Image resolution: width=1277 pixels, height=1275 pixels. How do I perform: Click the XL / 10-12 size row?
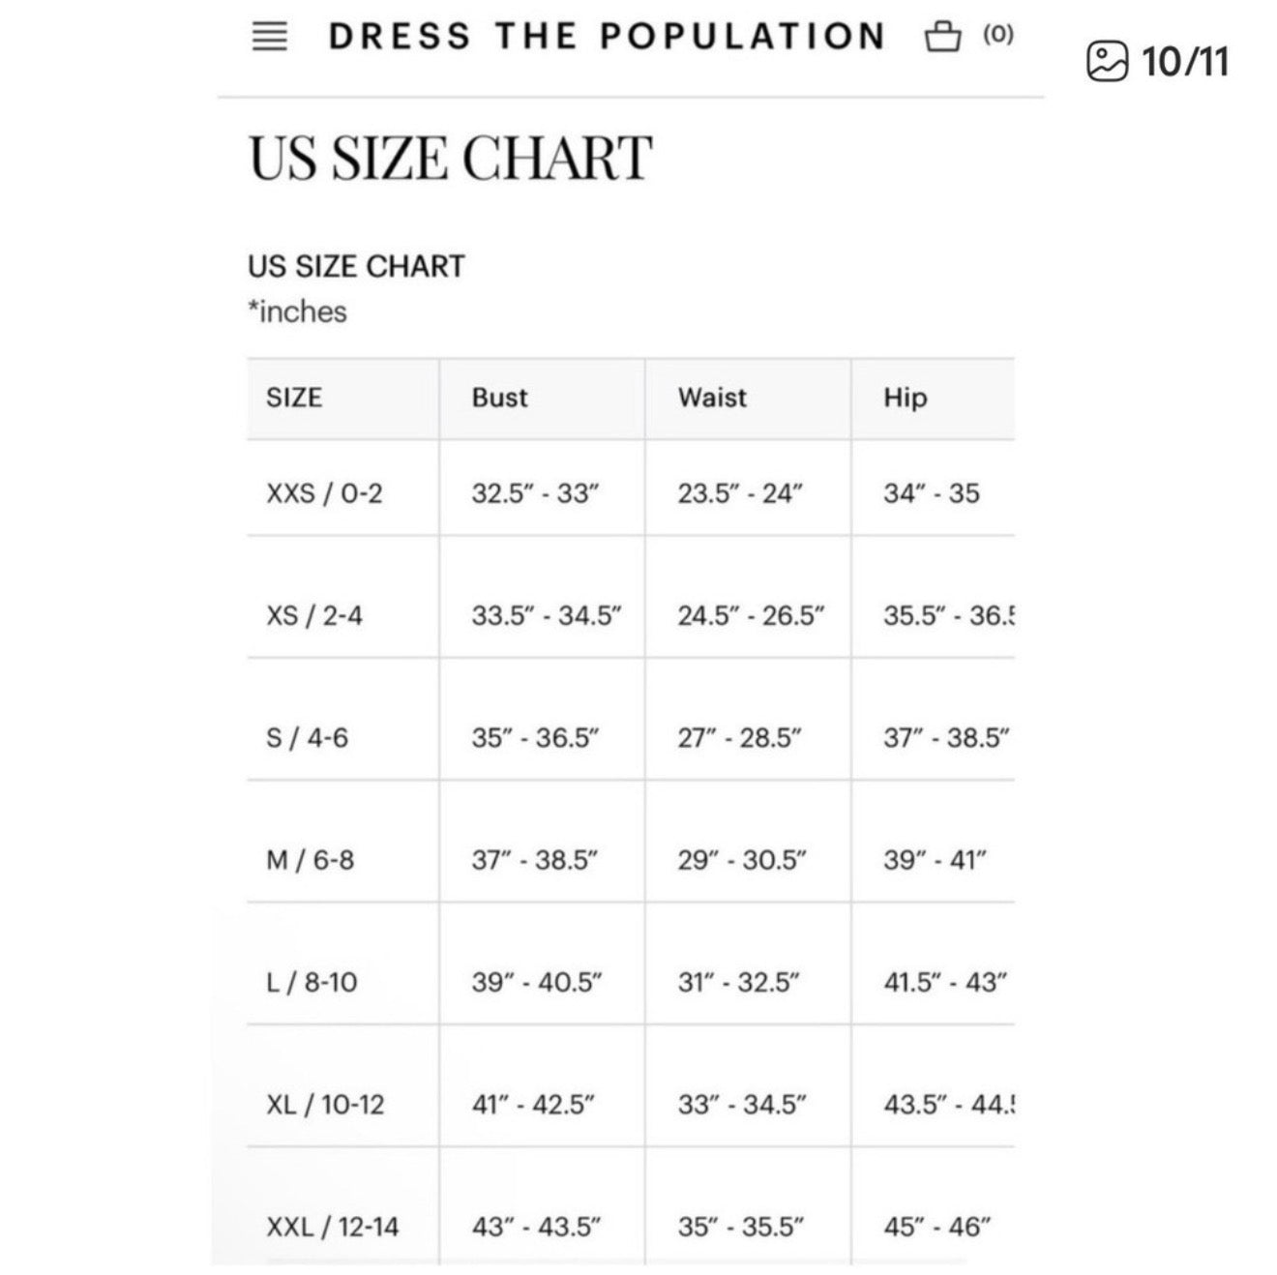[x=631, y=1104]
